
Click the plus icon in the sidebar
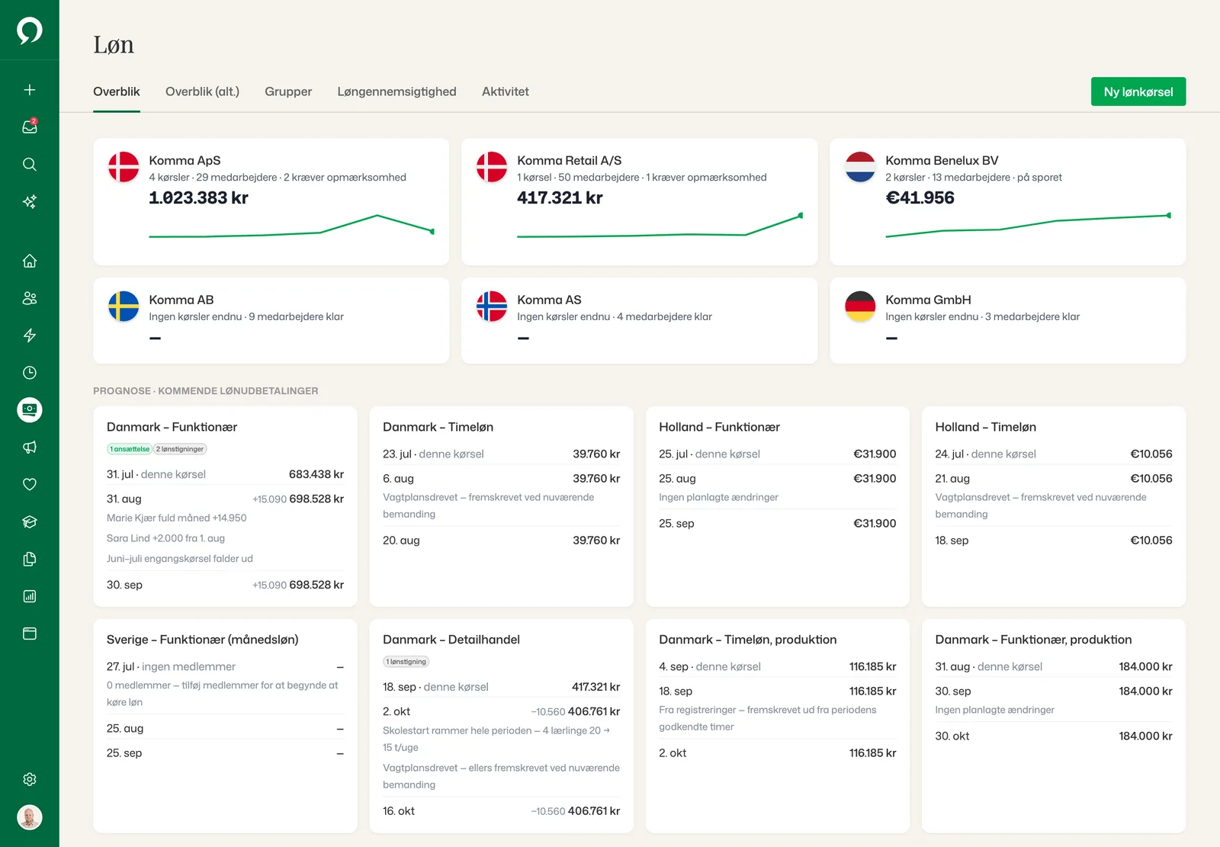tap(30, 90)
